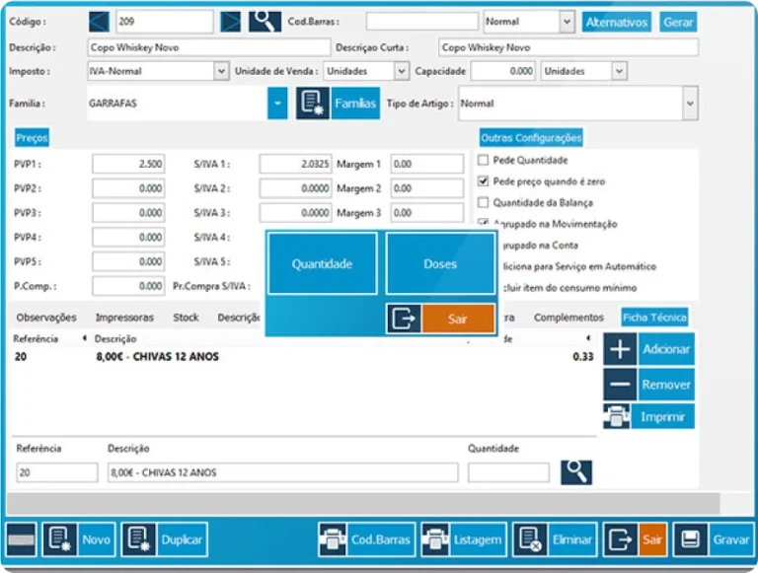758x573 pixels.
Task: Switch to the Stock tab
Action: [186, 318]
